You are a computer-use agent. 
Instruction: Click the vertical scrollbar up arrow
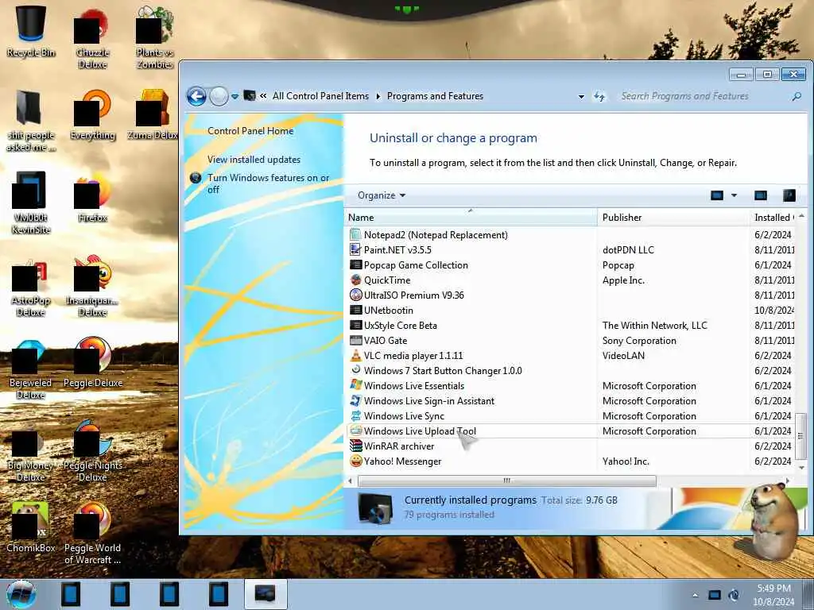[801, 216]
